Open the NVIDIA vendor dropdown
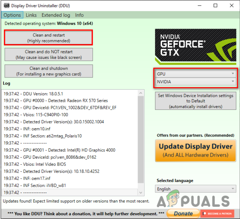 (x=195, y=82)
